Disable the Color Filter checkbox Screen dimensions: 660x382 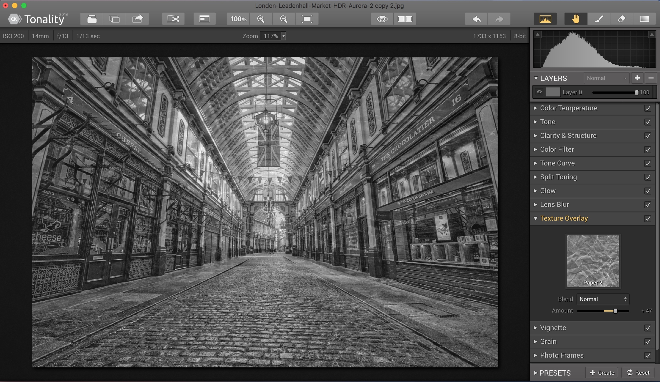(648, 149)
